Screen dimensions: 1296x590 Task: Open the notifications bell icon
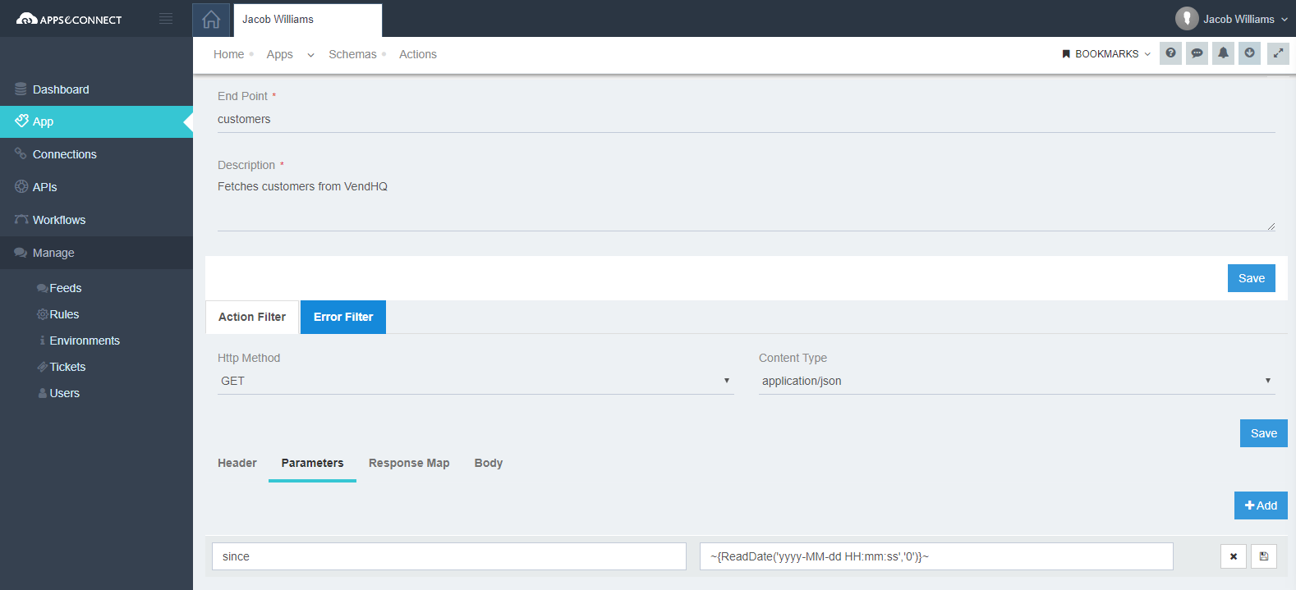click(x=1223, y=53)
